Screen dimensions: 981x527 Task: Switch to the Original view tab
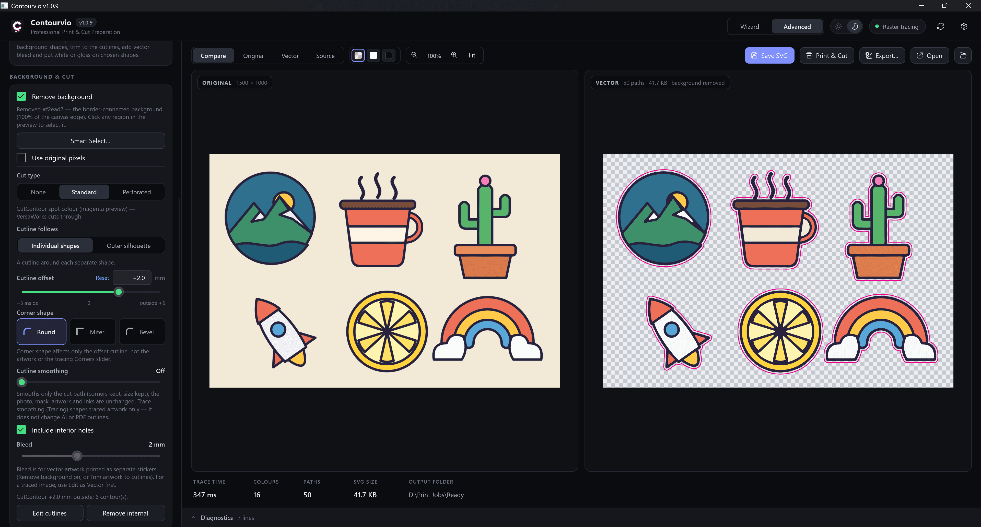254,56
